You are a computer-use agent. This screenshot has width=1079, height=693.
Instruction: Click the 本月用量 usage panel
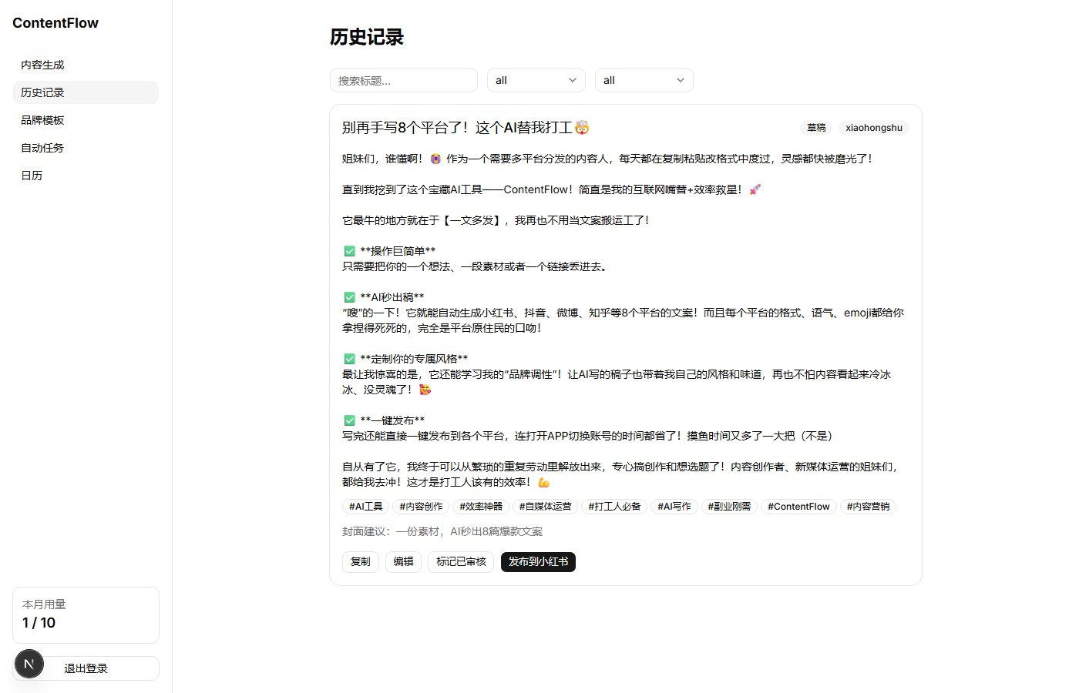click(86, 614)
